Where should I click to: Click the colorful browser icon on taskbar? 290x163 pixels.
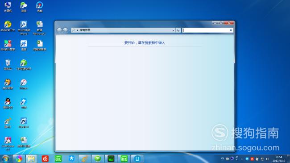(x=19, y=159)
